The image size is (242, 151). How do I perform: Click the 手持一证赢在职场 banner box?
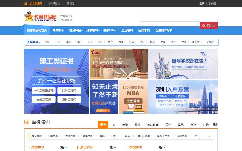[x=56, y=81]
